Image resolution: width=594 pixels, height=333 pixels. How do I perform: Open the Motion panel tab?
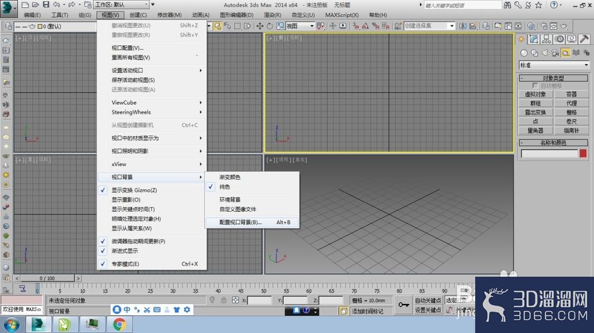pyautogui.click(x=559, y=39)
